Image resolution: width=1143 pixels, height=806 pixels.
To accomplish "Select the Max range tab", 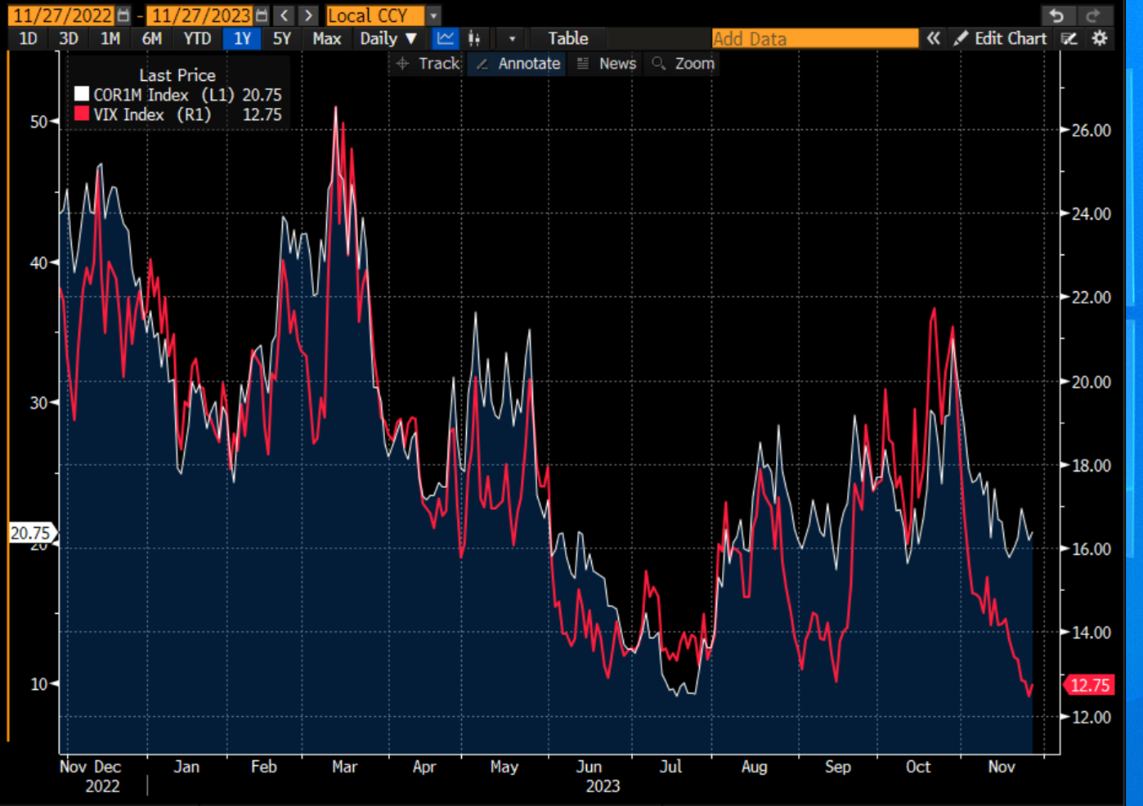I will click(x=326, y=38).
